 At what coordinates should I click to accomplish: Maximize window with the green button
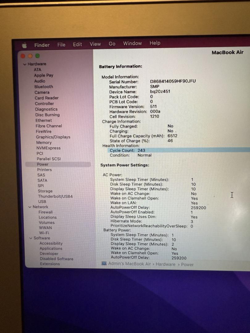38,55
